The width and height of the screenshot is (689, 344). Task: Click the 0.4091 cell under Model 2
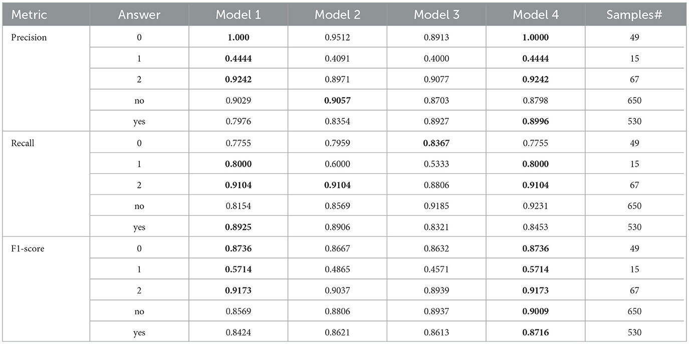point(337,59)
